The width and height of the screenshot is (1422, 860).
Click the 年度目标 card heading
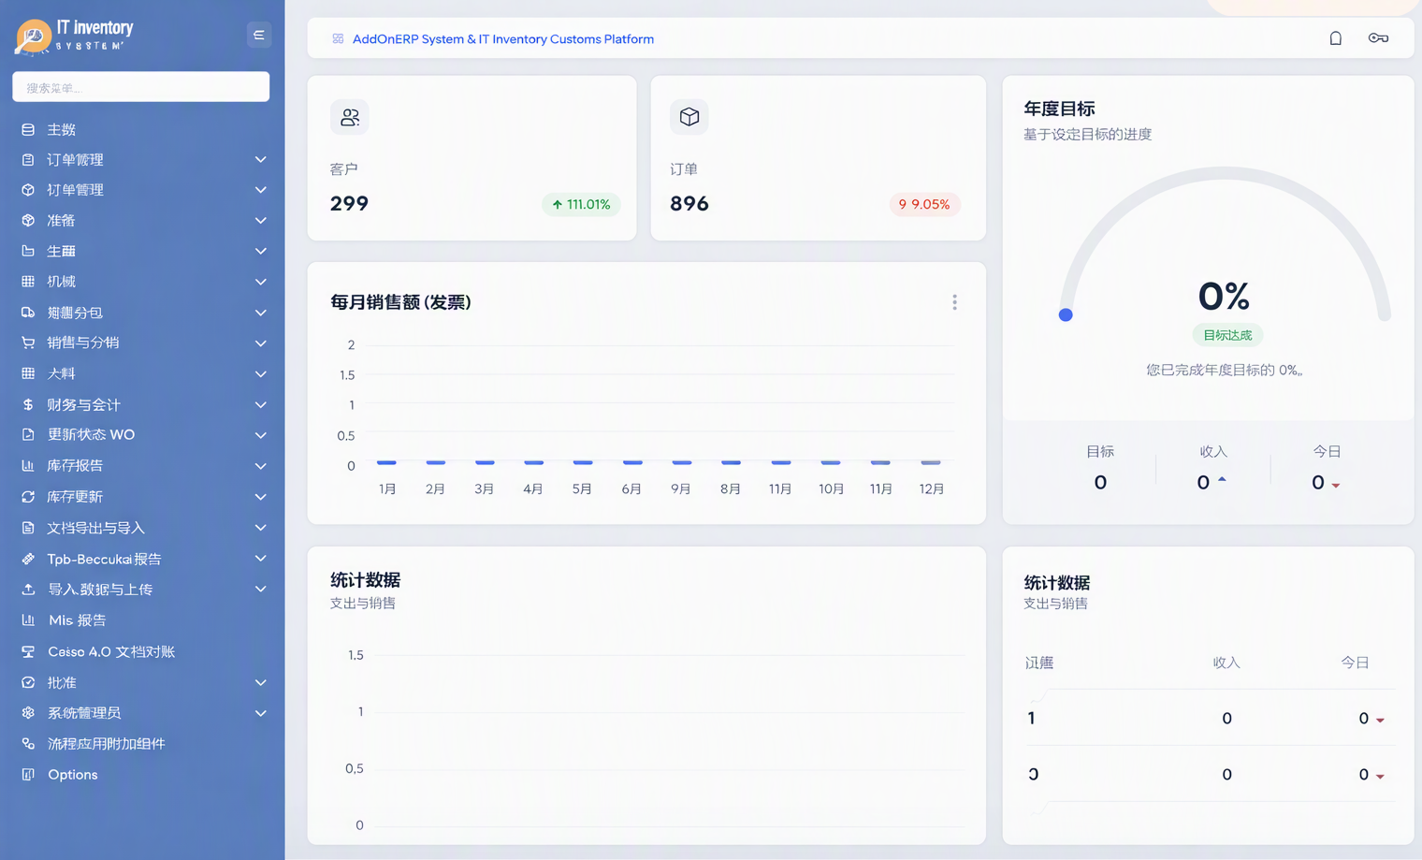click(x=1059, y=109)
